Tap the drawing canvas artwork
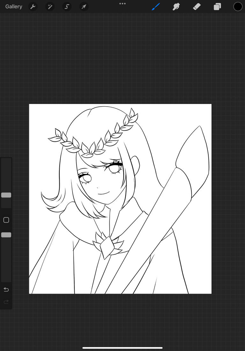 (x=120, y=199)
